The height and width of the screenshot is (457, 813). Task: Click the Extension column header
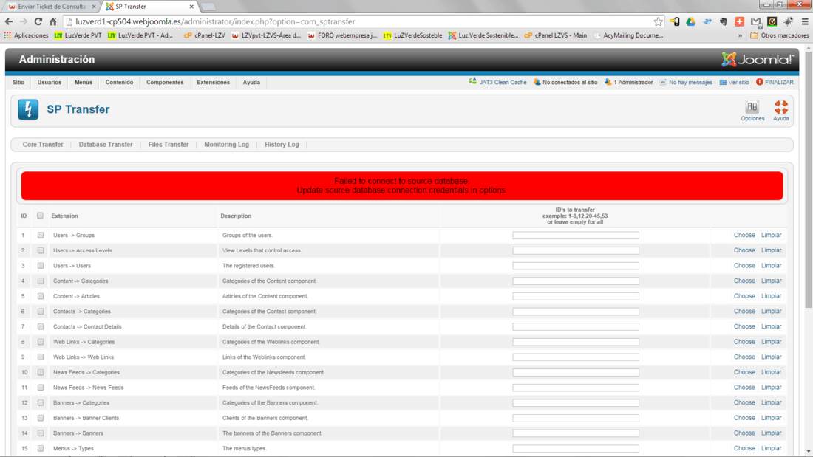pyautogui.click(x=65, y=216)
